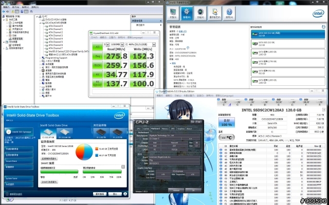Open the test count dropdown showing 5

coord(106,44)
